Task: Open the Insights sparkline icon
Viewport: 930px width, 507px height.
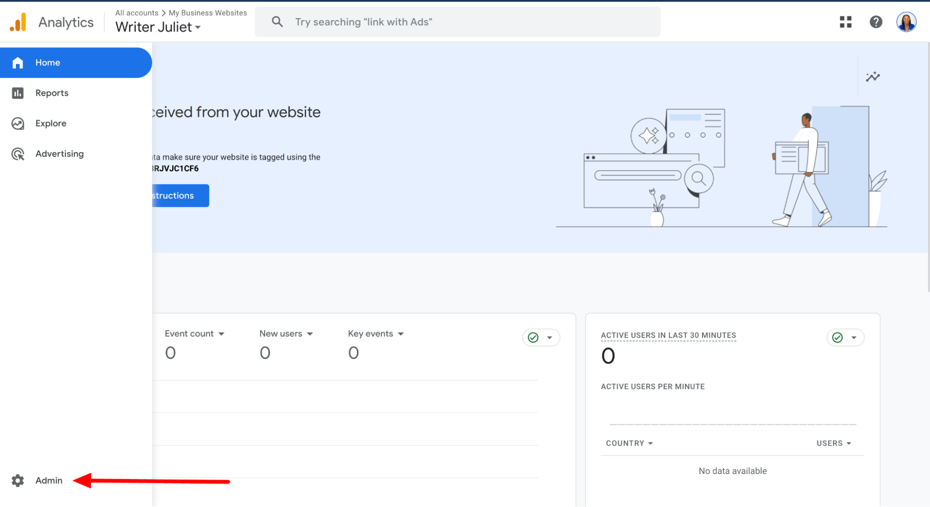Action: click(873, 77)
